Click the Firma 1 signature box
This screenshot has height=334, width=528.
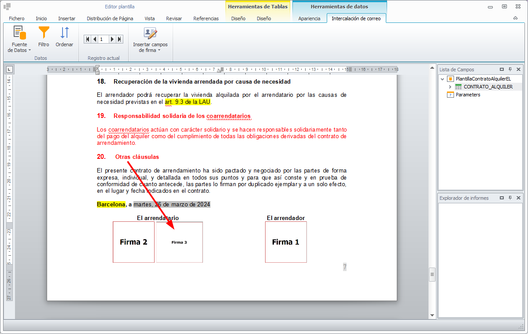[x=286, y=242]
